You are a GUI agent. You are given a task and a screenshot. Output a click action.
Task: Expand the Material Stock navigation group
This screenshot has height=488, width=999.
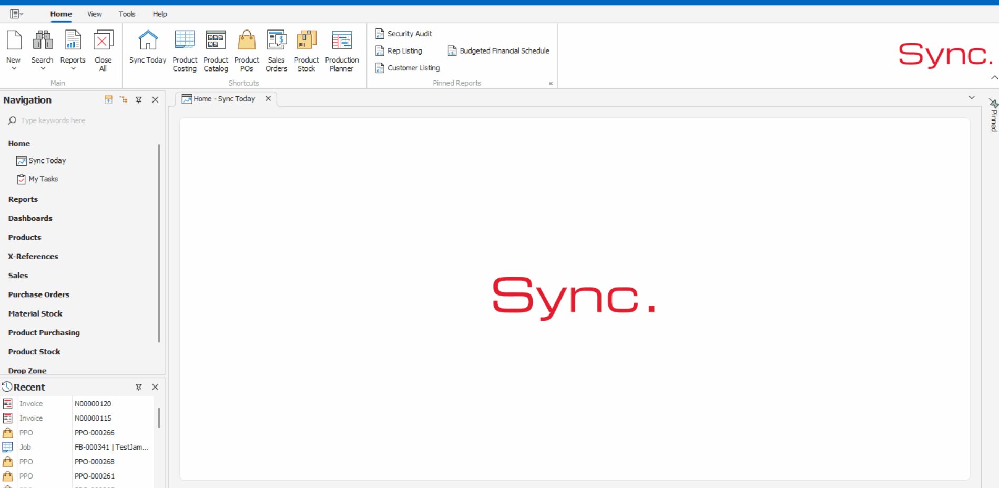(35, 313)
